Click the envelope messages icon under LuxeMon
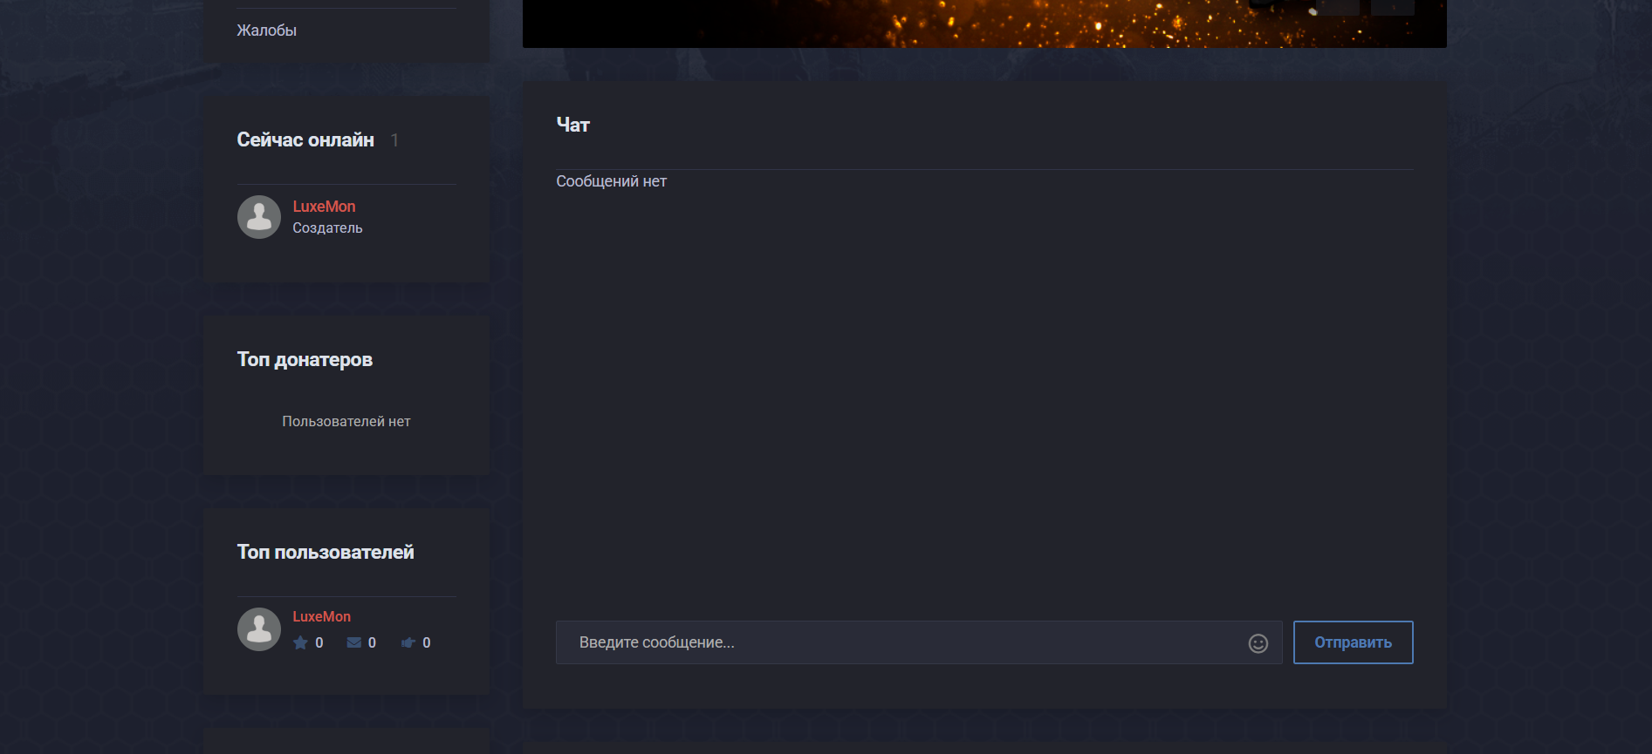The image size is (1652, 754). coord(353,643)
